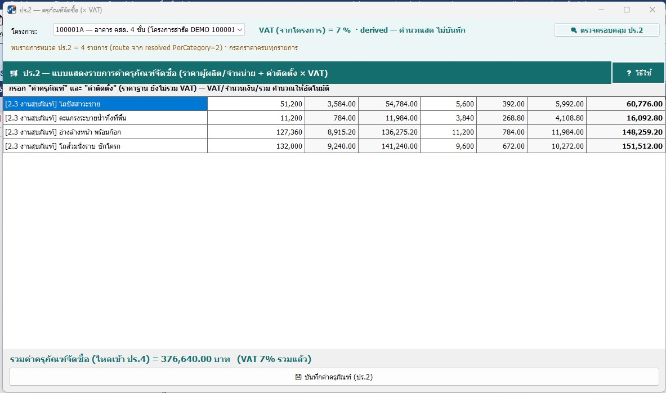This screenshot has height=393, width=666.
Task: Click VAT cell 9,240.00
Action: click(x=332, y=146)
